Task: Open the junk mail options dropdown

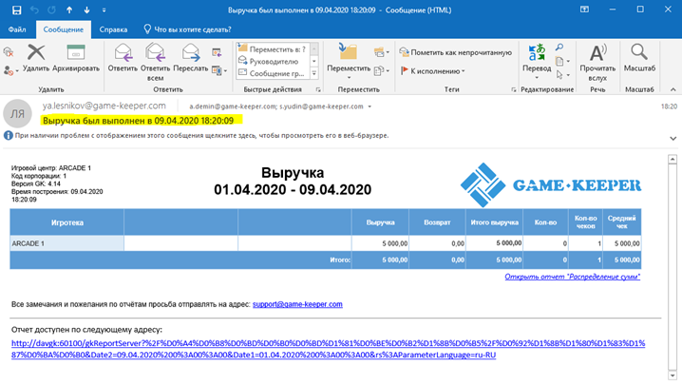Action: coord(10,70)
